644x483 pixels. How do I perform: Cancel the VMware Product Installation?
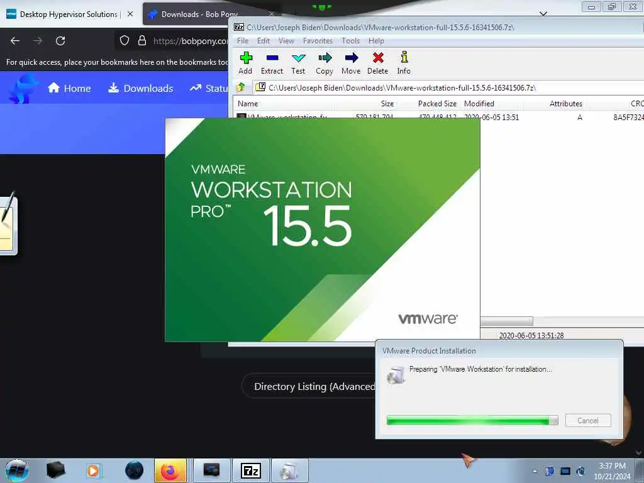click(588, 420)
